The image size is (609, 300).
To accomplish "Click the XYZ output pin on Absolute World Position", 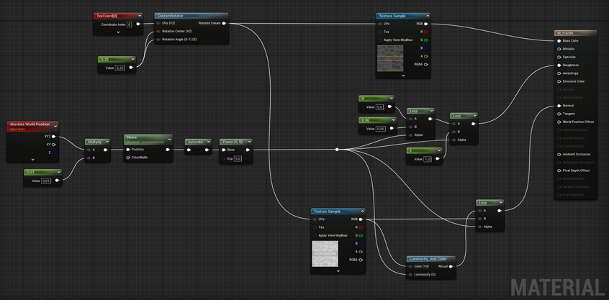I will pyautogui.click(x=53, y=135).
